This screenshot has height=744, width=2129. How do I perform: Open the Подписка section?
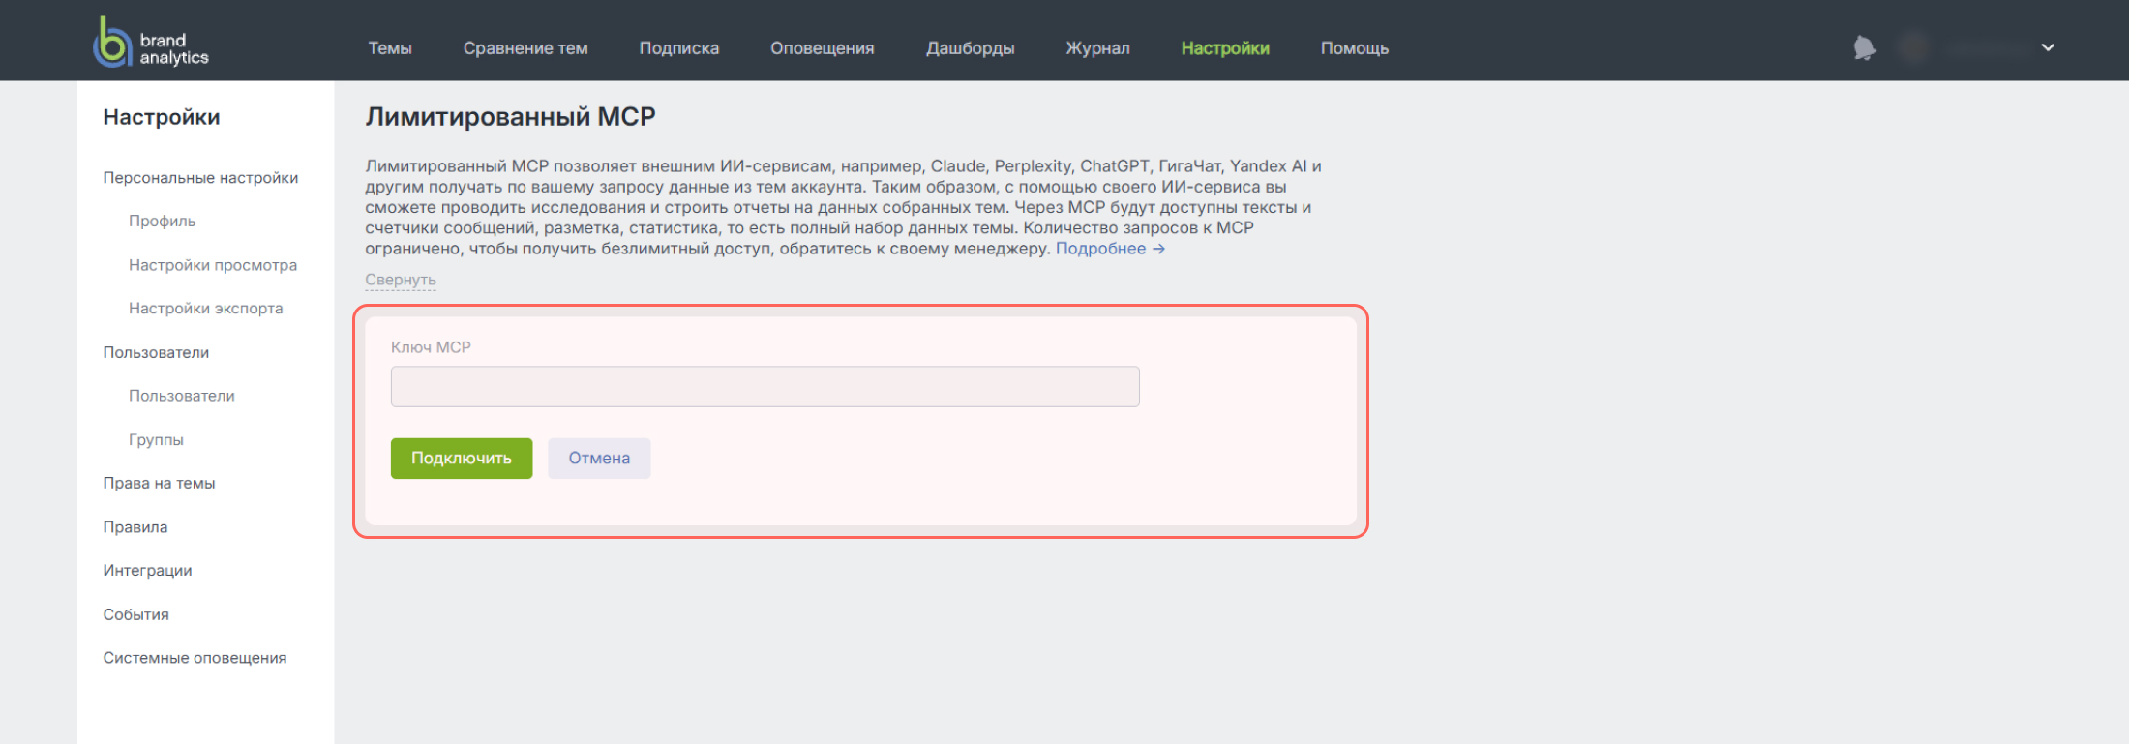(679, 48)
